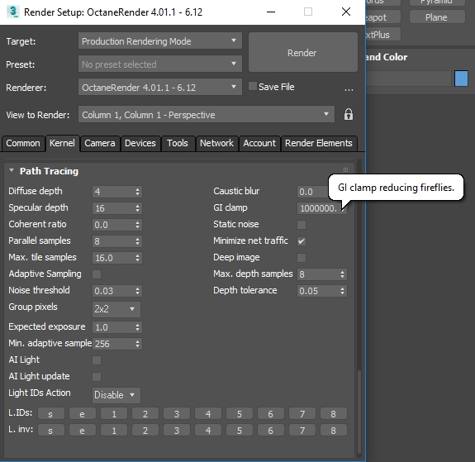Click the Path Tracing rollout grip dots icon
This screenshot has height=462, width=475.
[345, 169]
